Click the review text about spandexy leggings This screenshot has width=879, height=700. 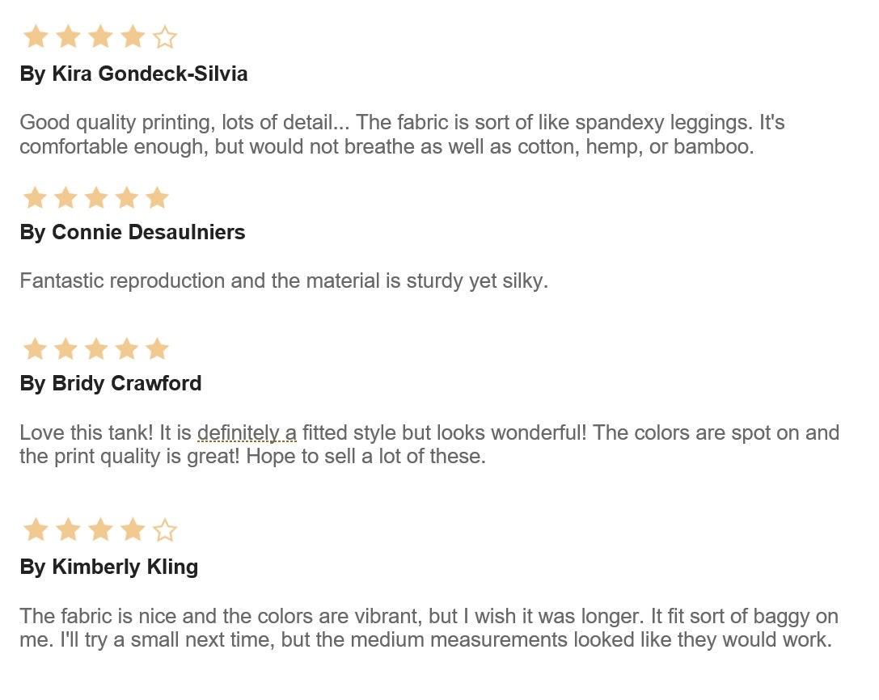click(402, 134)
